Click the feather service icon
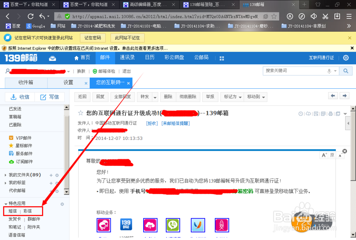The height and width of the screenshot is (240, 356). coord(198,225)
